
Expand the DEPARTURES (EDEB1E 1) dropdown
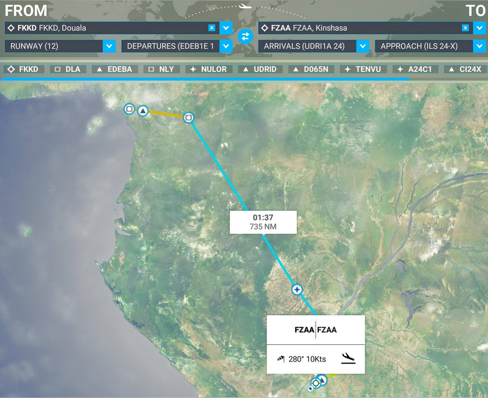[x=177, y=46]
